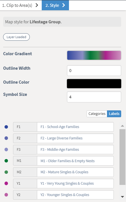Click the magenta Y1 color dot
The image size is (126, 202).
point(6,183)
